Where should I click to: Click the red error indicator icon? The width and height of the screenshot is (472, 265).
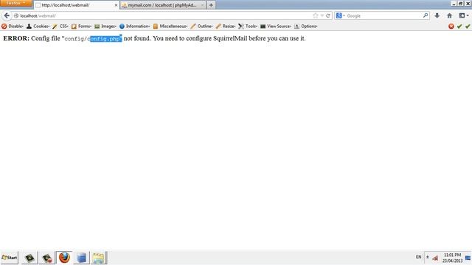451,26
